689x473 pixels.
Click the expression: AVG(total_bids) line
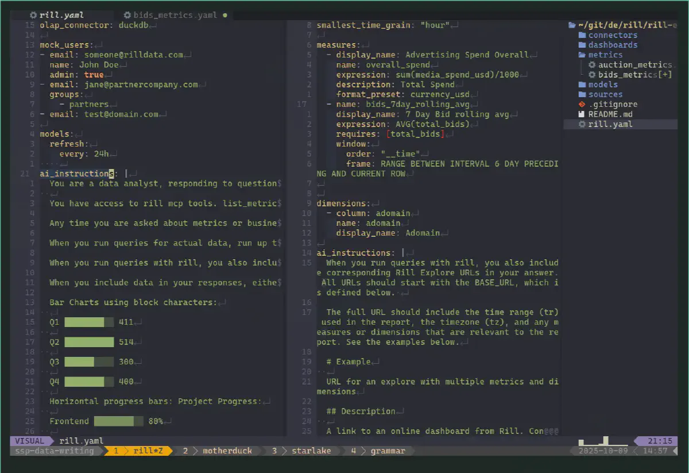click(403, 124)
